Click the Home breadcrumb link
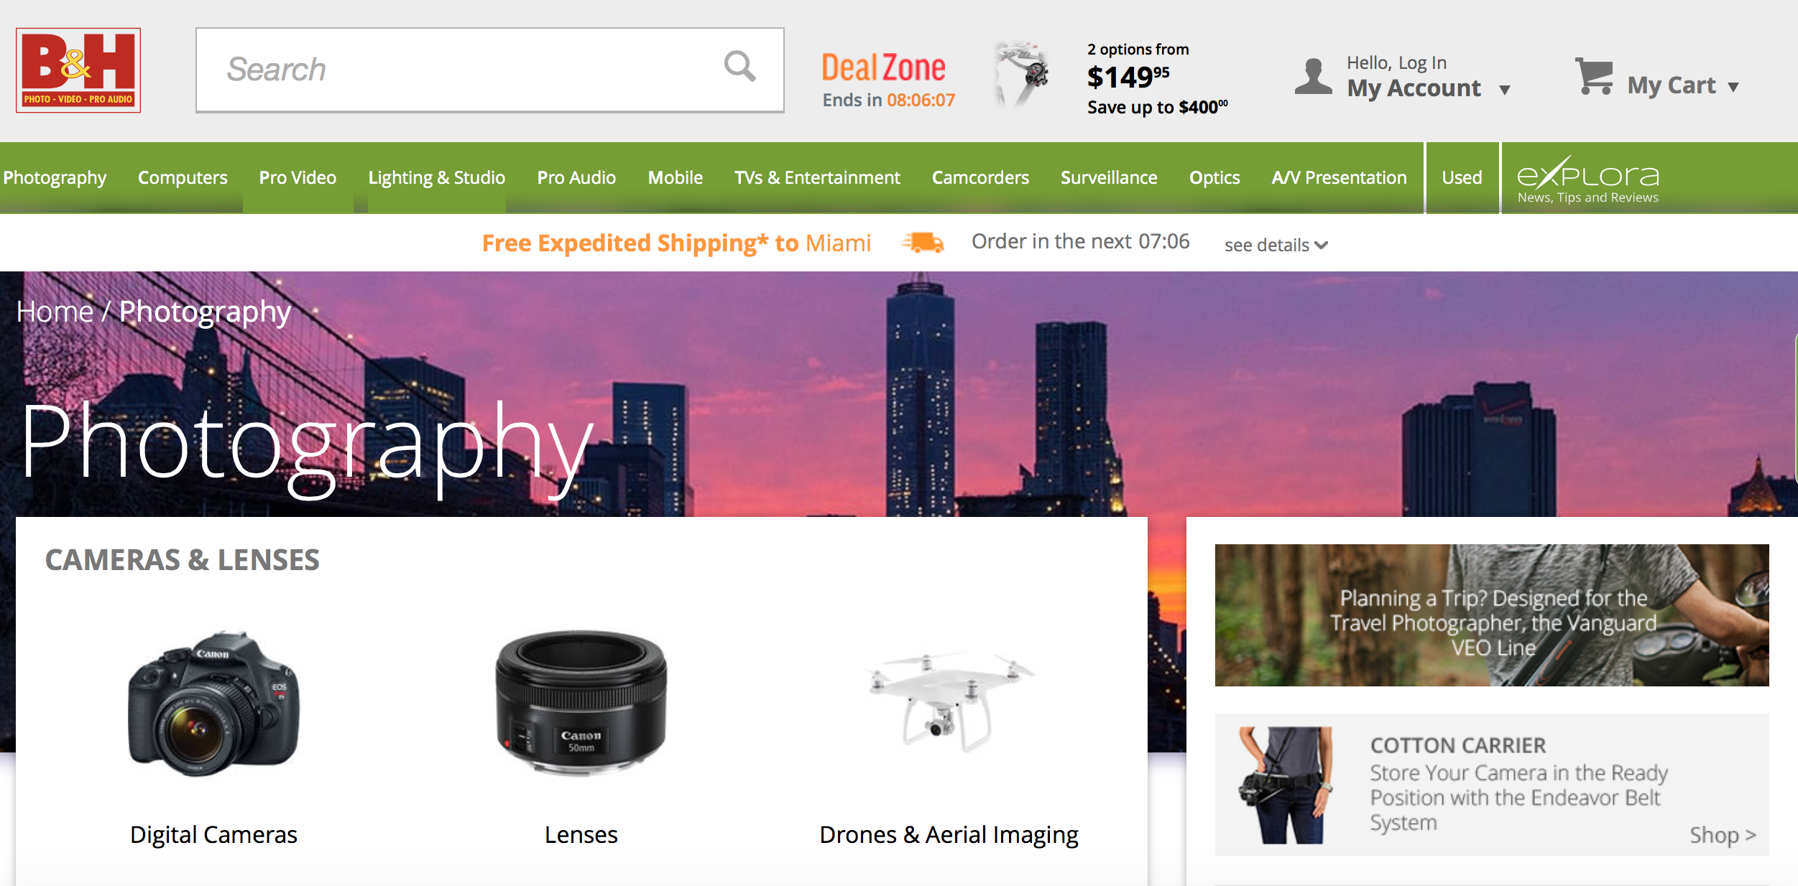Viewport: 1798px width, 886px height. (55, 312)
